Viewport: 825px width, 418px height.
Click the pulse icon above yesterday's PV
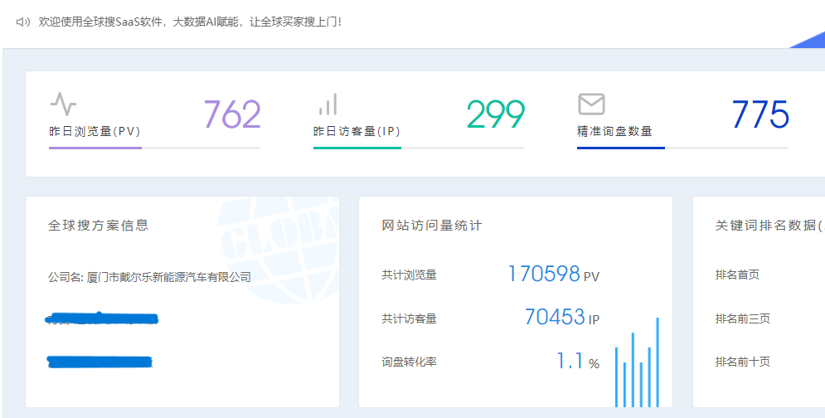pos(63,104)
